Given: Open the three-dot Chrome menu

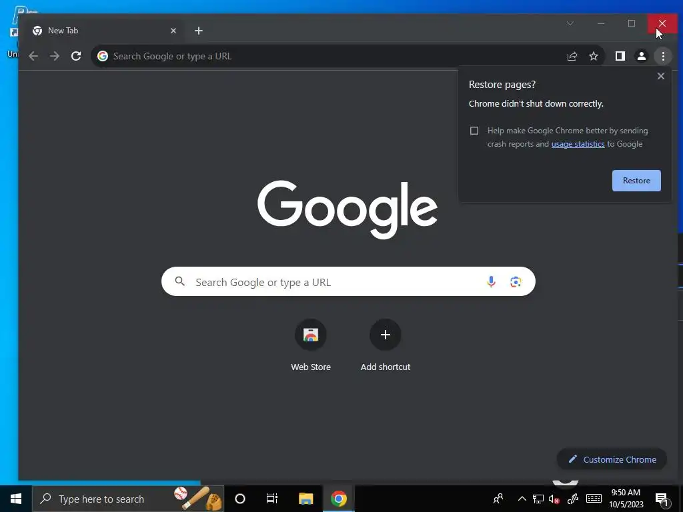Looking at the screenshot, I should pyautogui.click(x=663, y=56).
